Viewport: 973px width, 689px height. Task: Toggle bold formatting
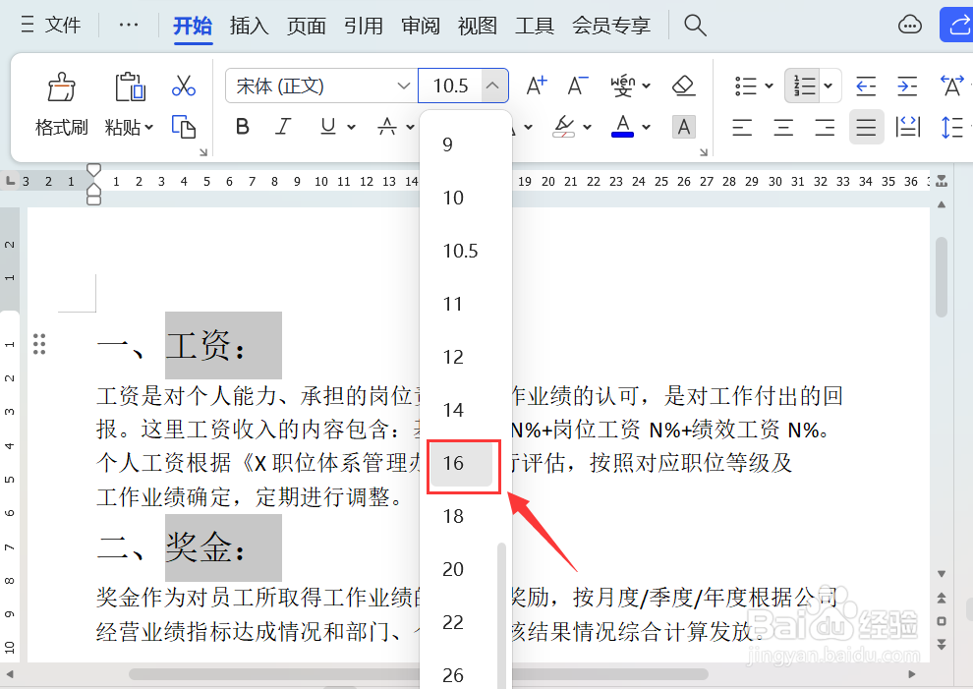(242, 127)
